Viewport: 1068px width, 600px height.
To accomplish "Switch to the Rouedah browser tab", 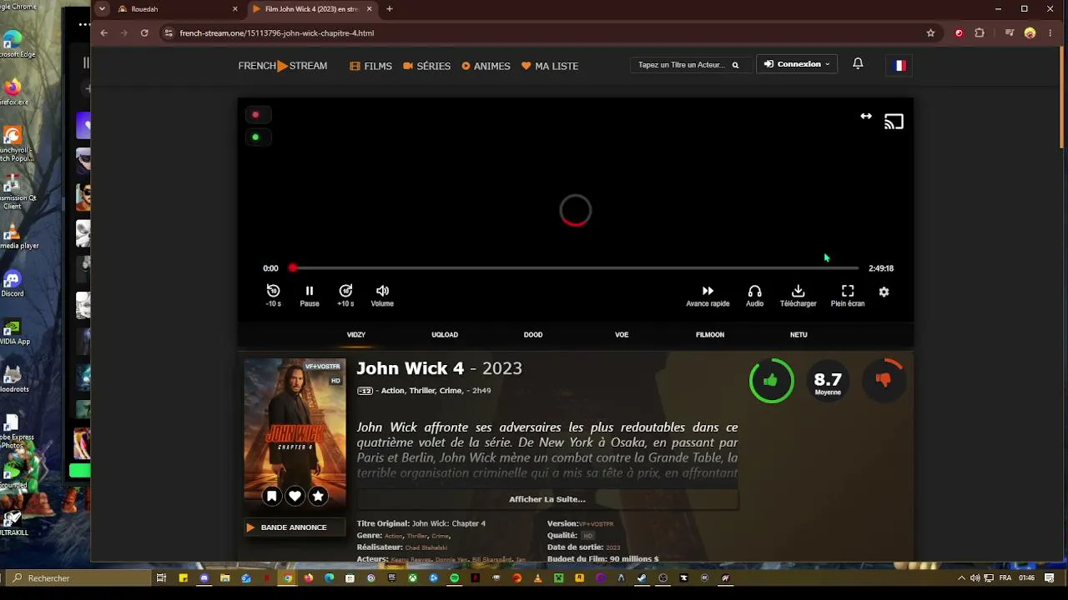I will point(174,9).
